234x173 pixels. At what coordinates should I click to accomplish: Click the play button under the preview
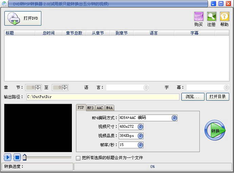7,157
